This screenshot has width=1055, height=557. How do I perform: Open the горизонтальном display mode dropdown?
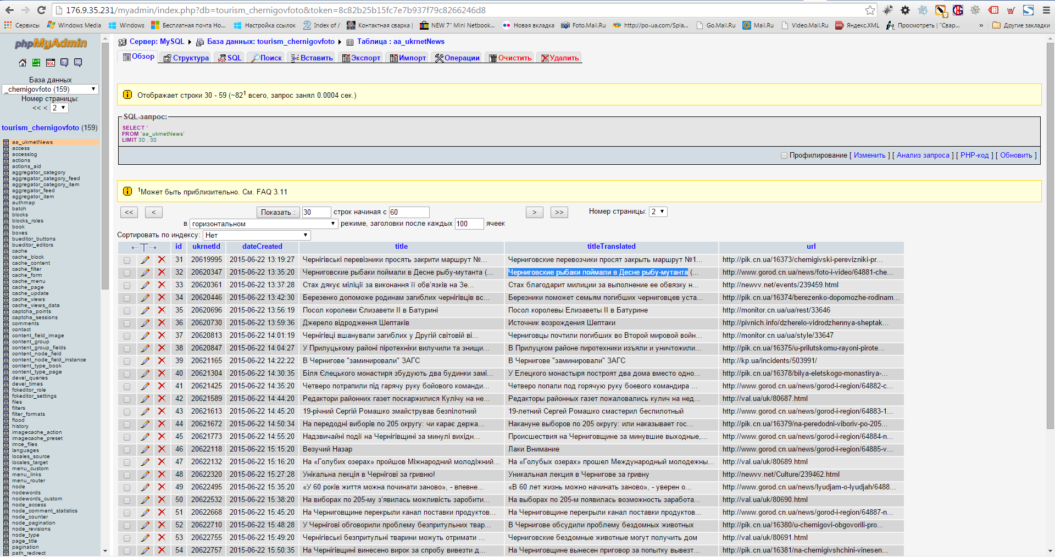pyautogui.click(x=263, y=224)
